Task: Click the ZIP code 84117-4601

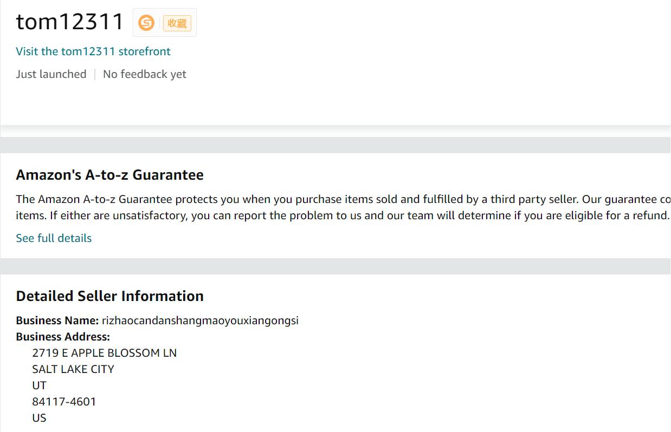Action: (64, 402)
